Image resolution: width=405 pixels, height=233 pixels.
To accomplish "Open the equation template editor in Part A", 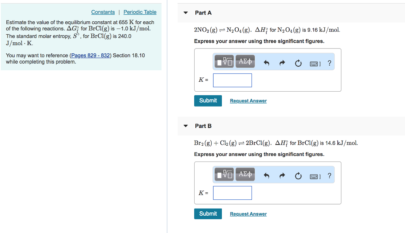I will tap(224, 61).
